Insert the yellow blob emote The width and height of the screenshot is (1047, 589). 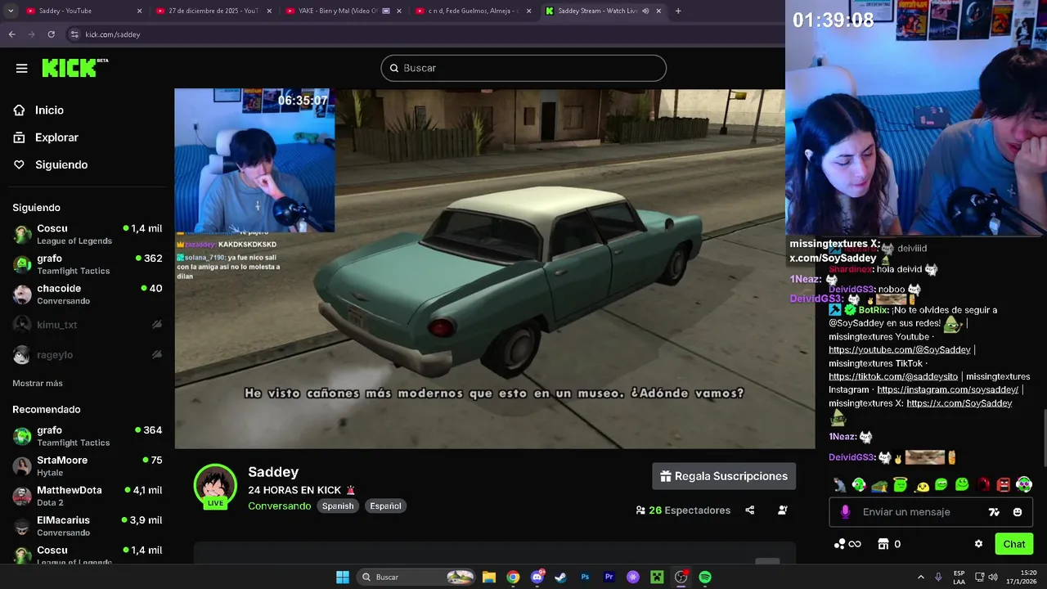click(x=921, y=485)
